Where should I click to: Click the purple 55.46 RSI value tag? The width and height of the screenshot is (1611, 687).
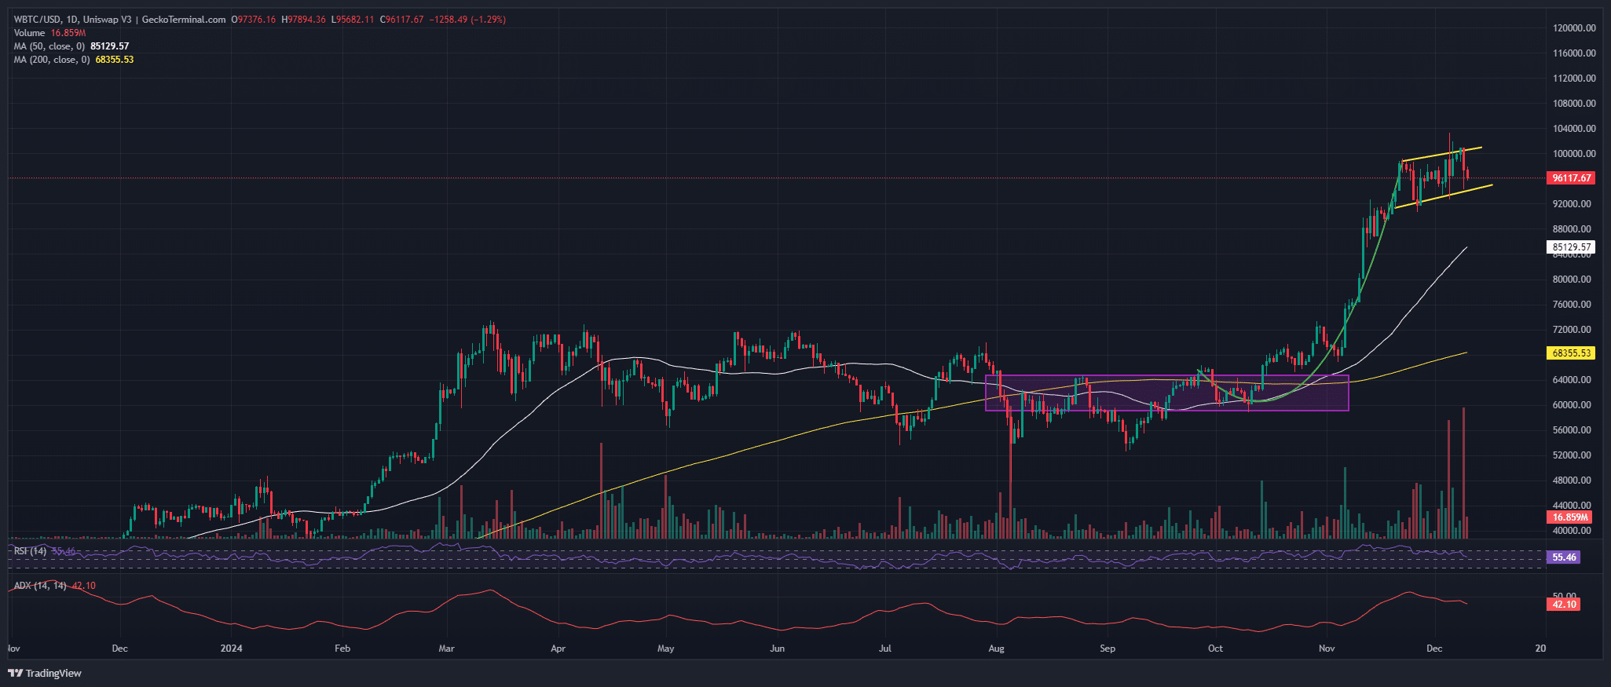(x=1564, y=557)
